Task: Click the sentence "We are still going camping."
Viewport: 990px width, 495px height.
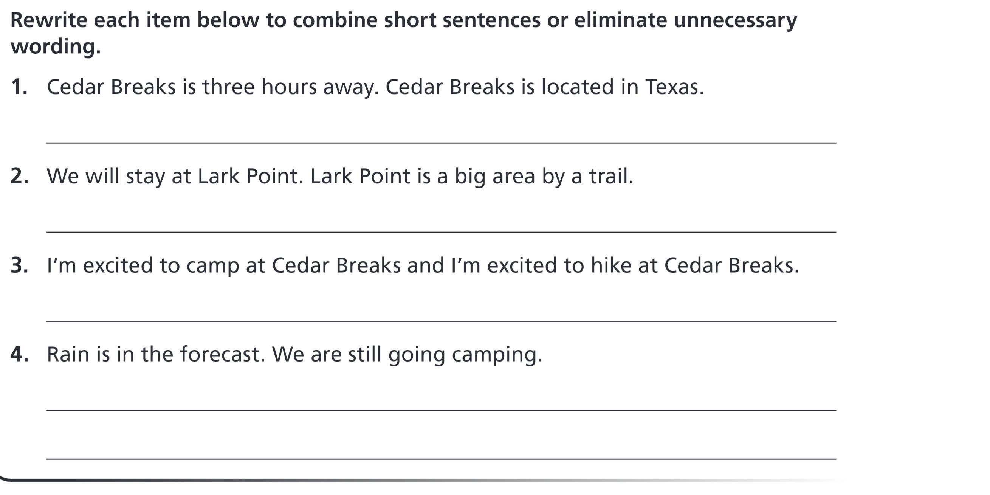Action: [x=407, y=354]
